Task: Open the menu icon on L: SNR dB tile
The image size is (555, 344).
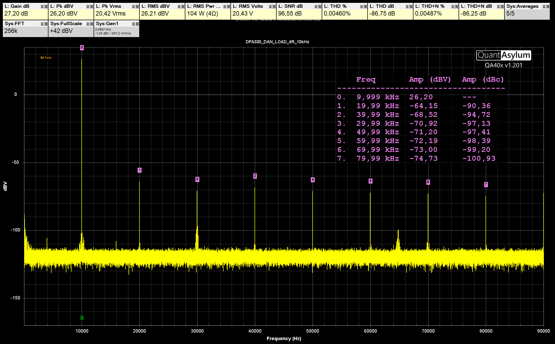Action: tap(316, 6)
